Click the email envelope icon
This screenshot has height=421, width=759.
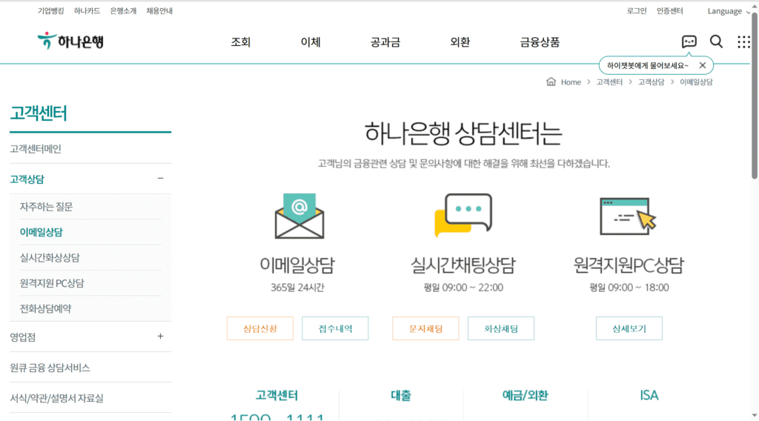[299, 216]
